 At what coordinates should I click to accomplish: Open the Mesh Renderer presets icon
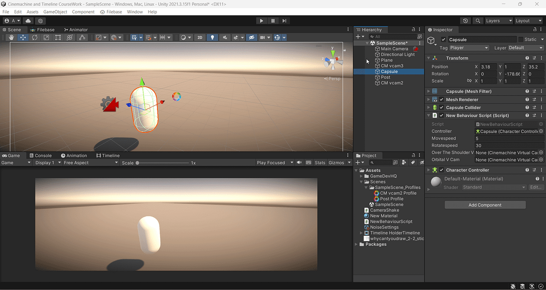tap(534, 99)
